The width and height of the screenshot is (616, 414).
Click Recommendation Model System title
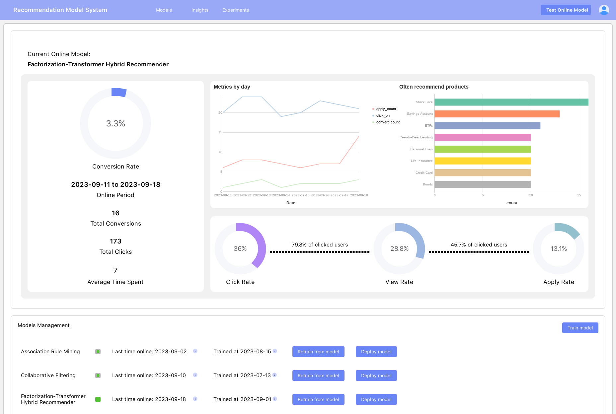60,10
